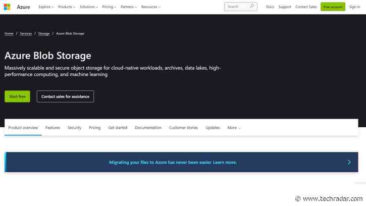Click the Contact Sales header link

pyautogui.click(x=306, y=7)
